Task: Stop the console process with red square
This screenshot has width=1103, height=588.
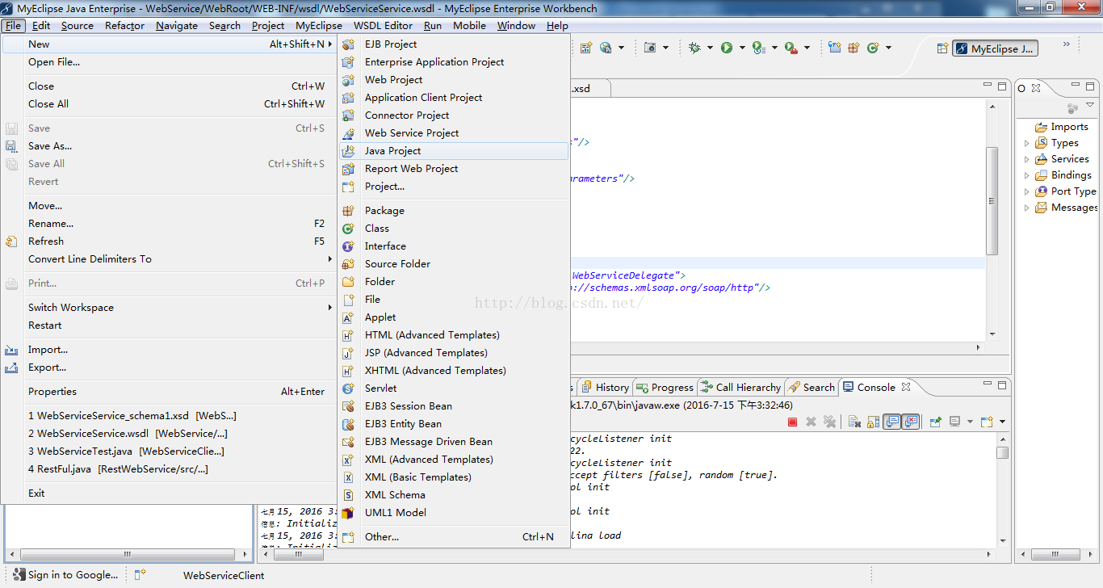Action: 792,422
